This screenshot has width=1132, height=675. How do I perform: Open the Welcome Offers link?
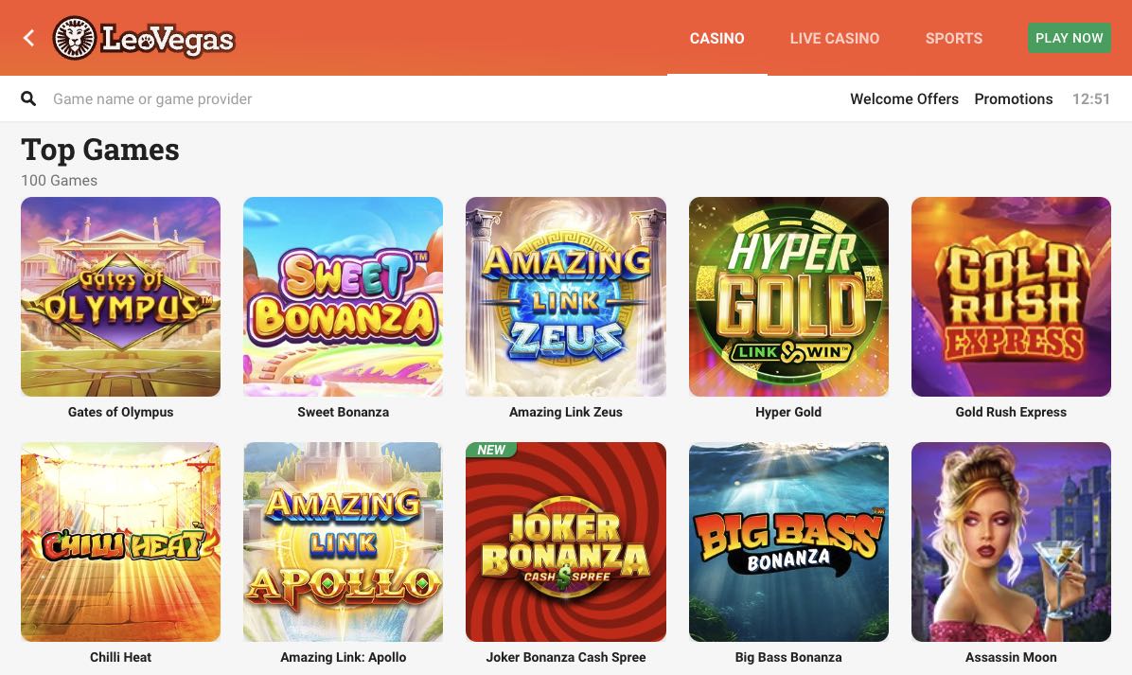[x=904, y=98]
